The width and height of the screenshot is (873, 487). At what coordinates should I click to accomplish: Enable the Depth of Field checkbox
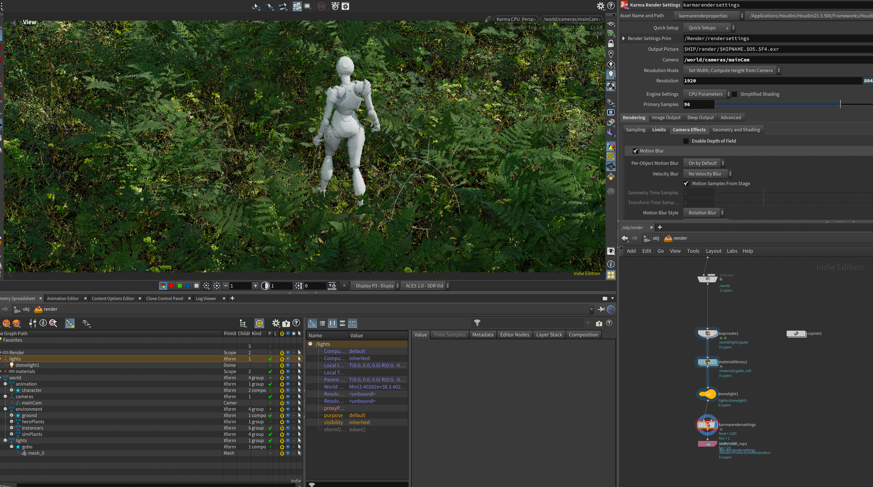click(686, 141)
